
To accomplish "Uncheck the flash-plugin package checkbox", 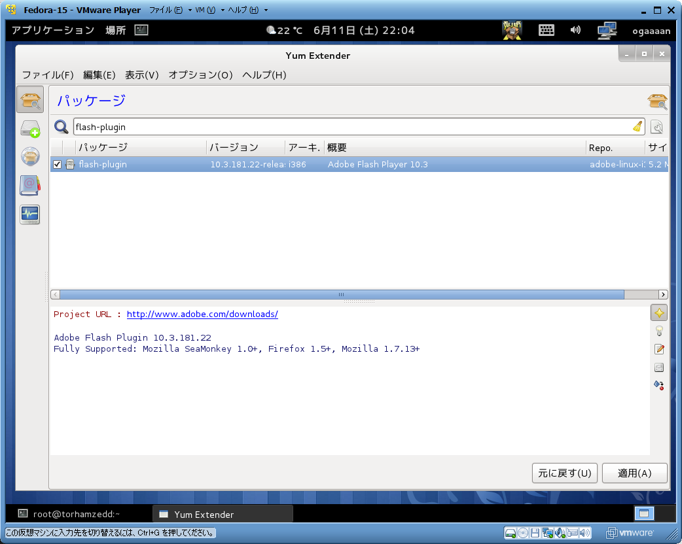I will pyautogui.click(x=57, y=164).
